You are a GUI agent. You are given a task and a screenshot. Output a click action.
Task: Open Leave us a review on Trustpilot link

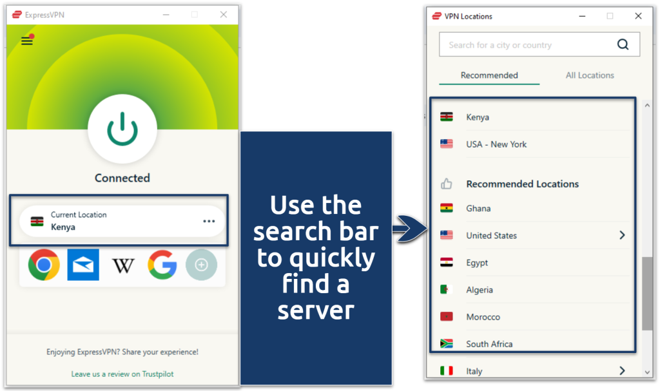122,374
